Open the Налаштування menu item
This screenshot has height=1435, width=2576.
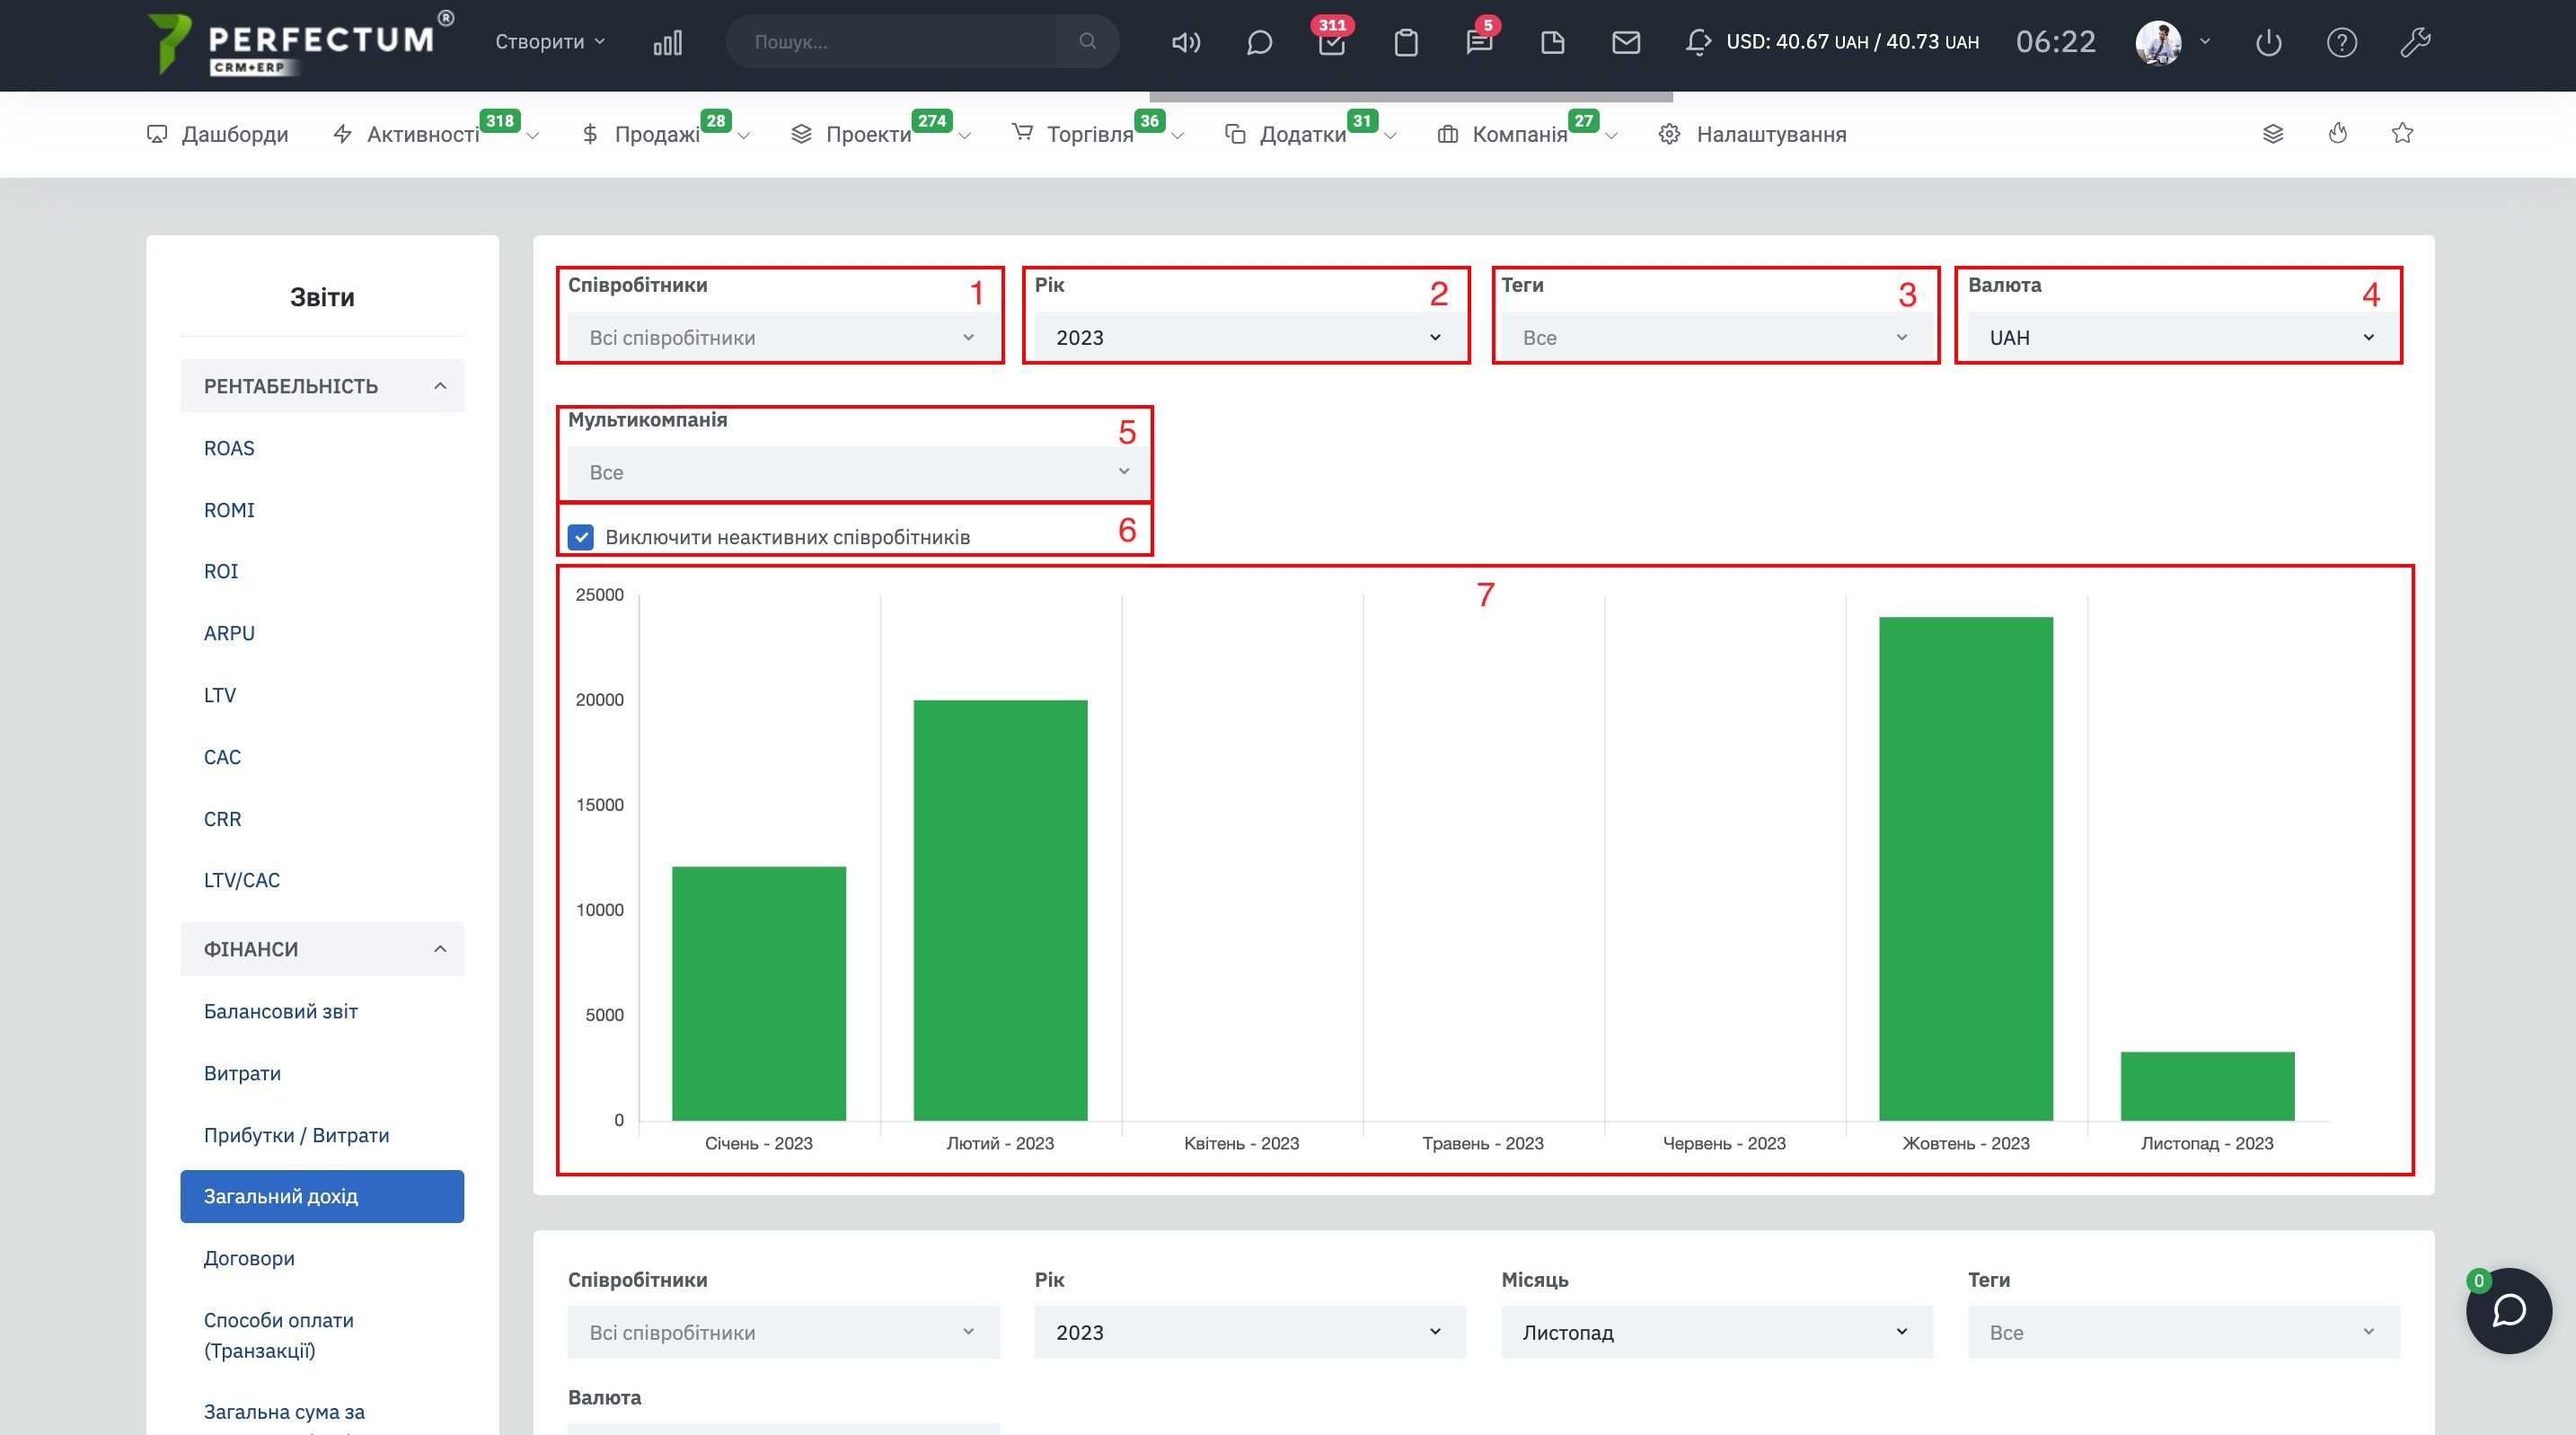[x=1770, y=134]
